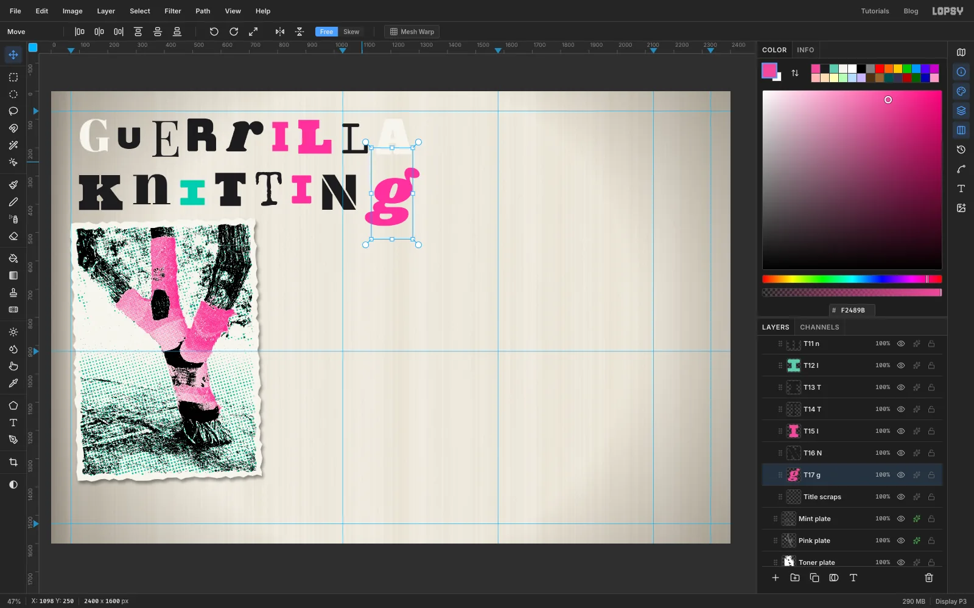Toggle effects on Mint plate layer
Image resolution: width=974 pixels, height=608 pixels.
point(916,519)
